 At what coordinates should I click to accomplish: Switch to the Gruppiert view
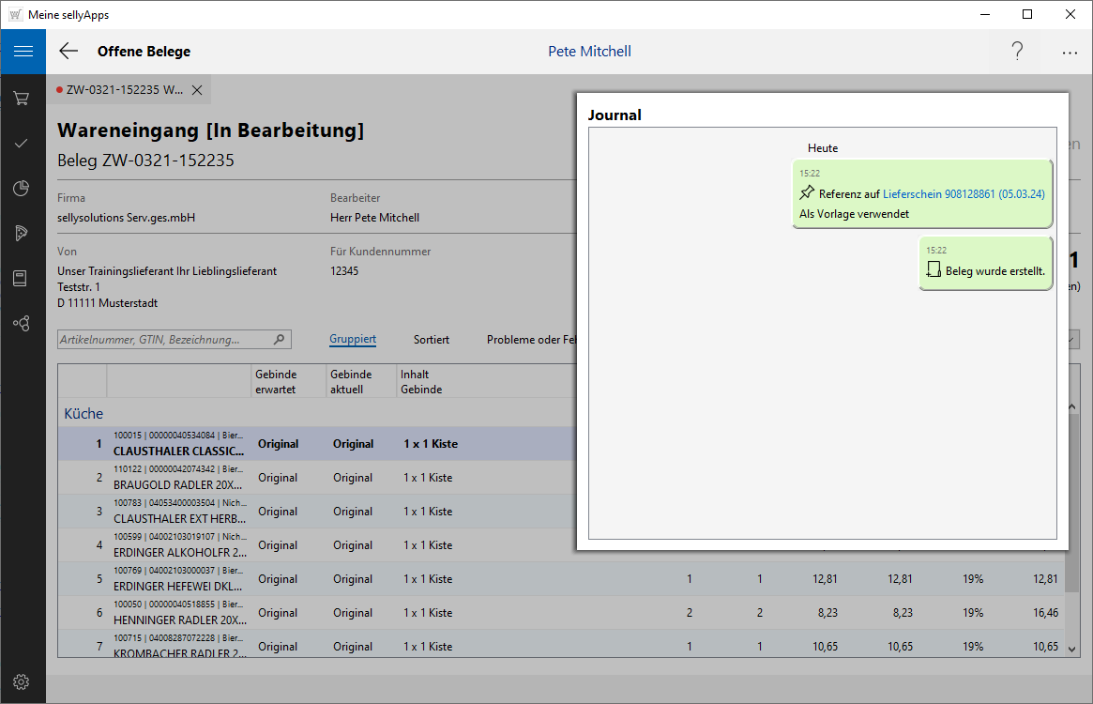(x=353, y=340)
